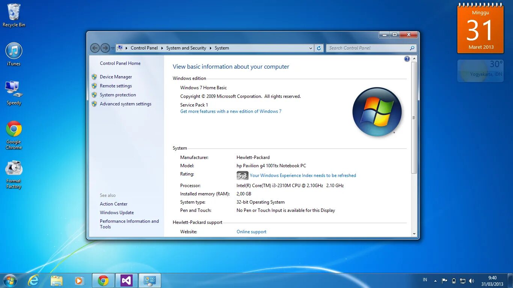Open the Action Center flag tray icon
The width and height of the screenshot is (513, 288).
444,280
